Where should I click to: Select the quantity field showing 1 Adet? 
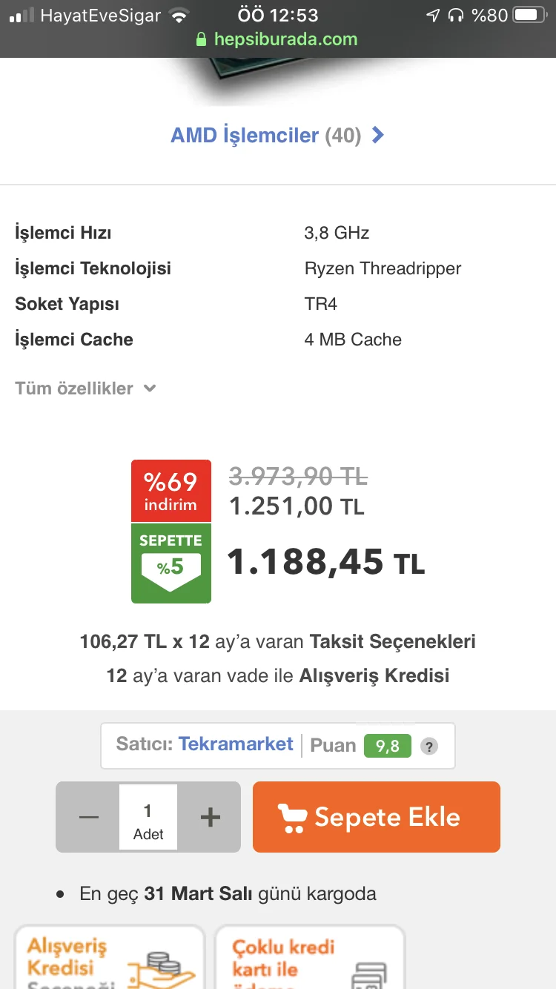pyautogui.click(x=148, y=816)
